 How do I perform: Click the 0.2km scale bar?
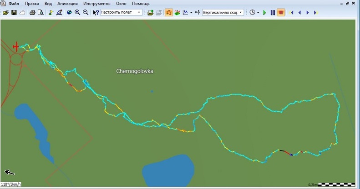tap(332, 184)
